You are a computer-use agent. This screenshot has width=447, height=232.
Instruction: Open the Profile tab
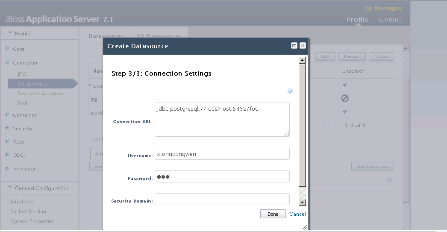coord(358,20)
